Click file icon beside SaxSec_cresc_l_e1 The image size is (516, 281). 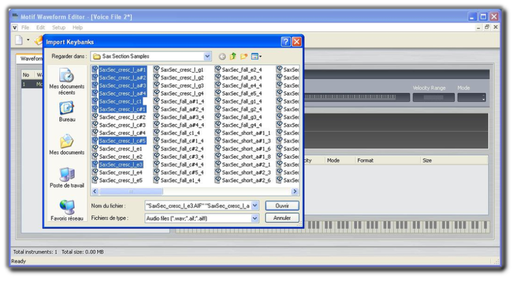click(x=95, y=148)
